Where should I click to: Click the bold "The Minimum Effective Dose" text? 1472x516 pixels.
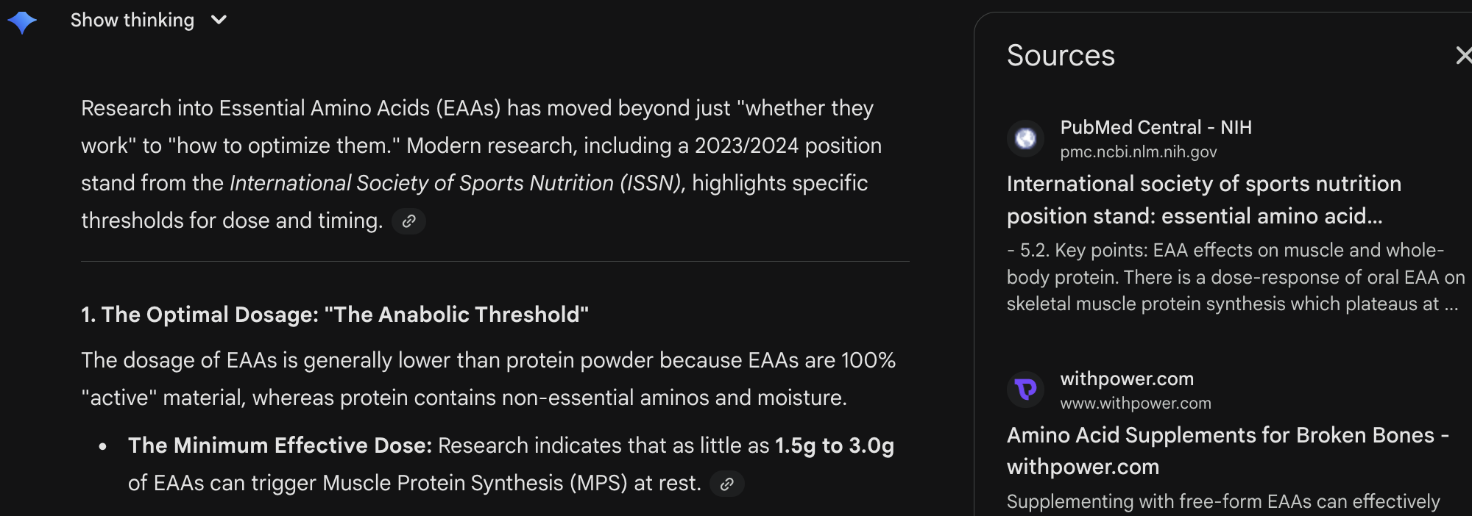point(280,445)
